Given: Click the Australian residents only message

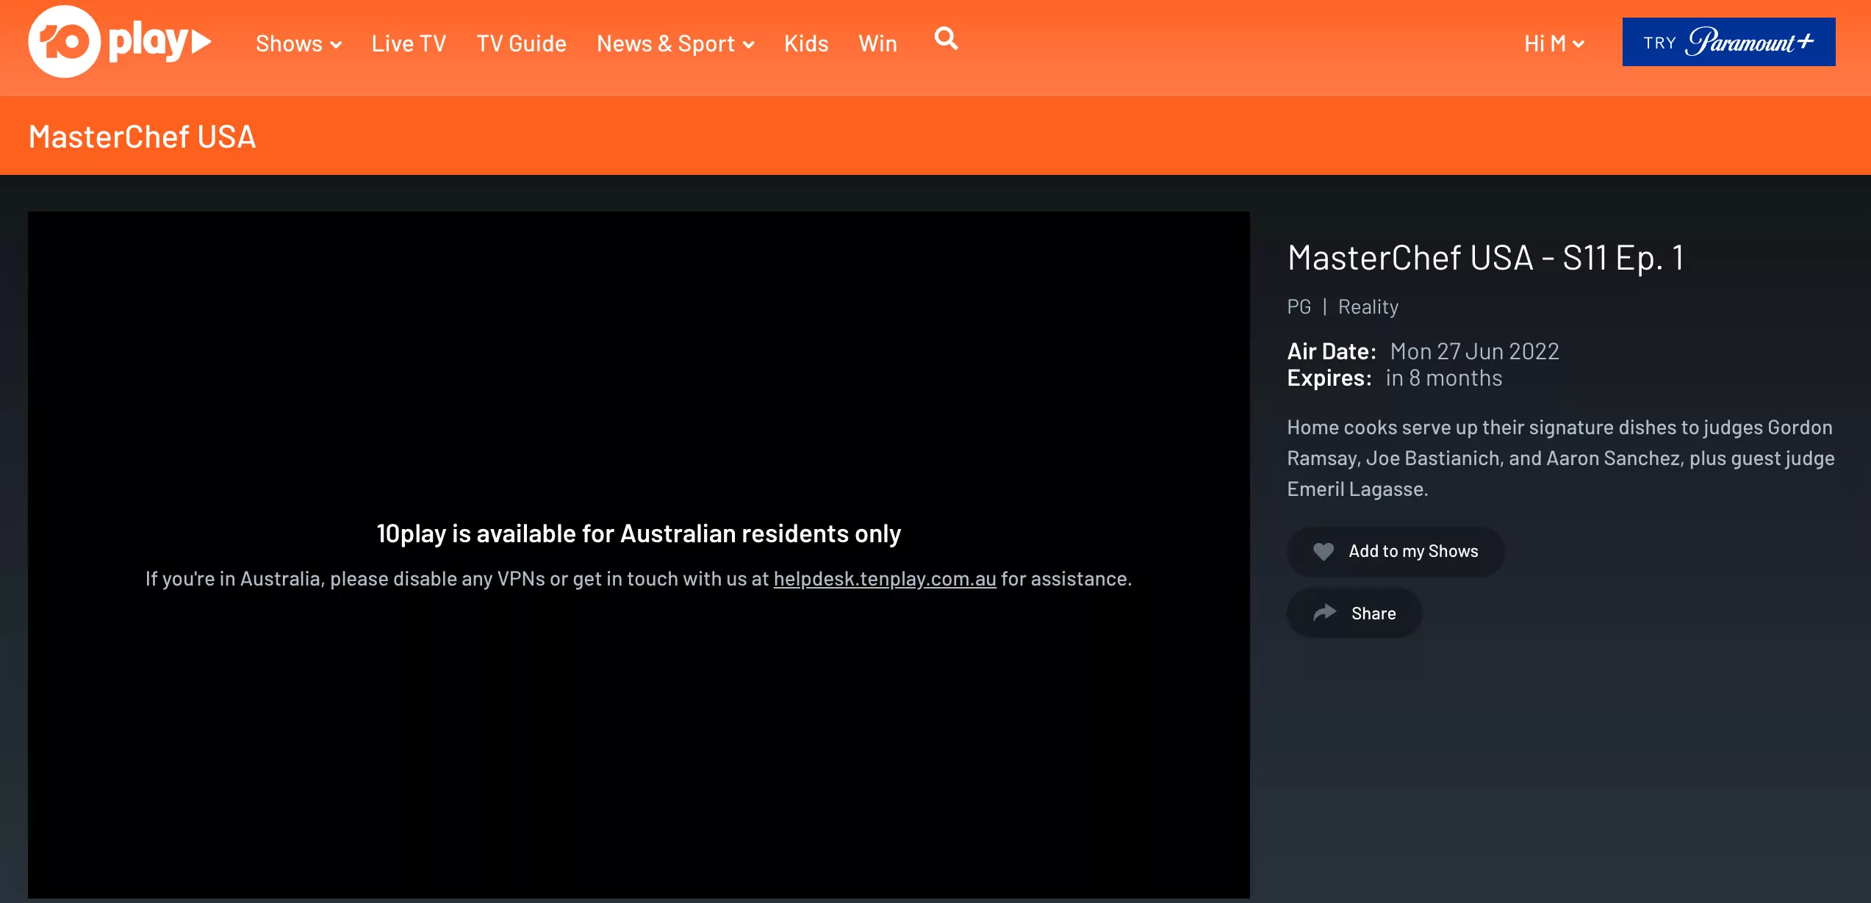Looking at the screenshot, I should pyautogui.click(x=639, y=533).
